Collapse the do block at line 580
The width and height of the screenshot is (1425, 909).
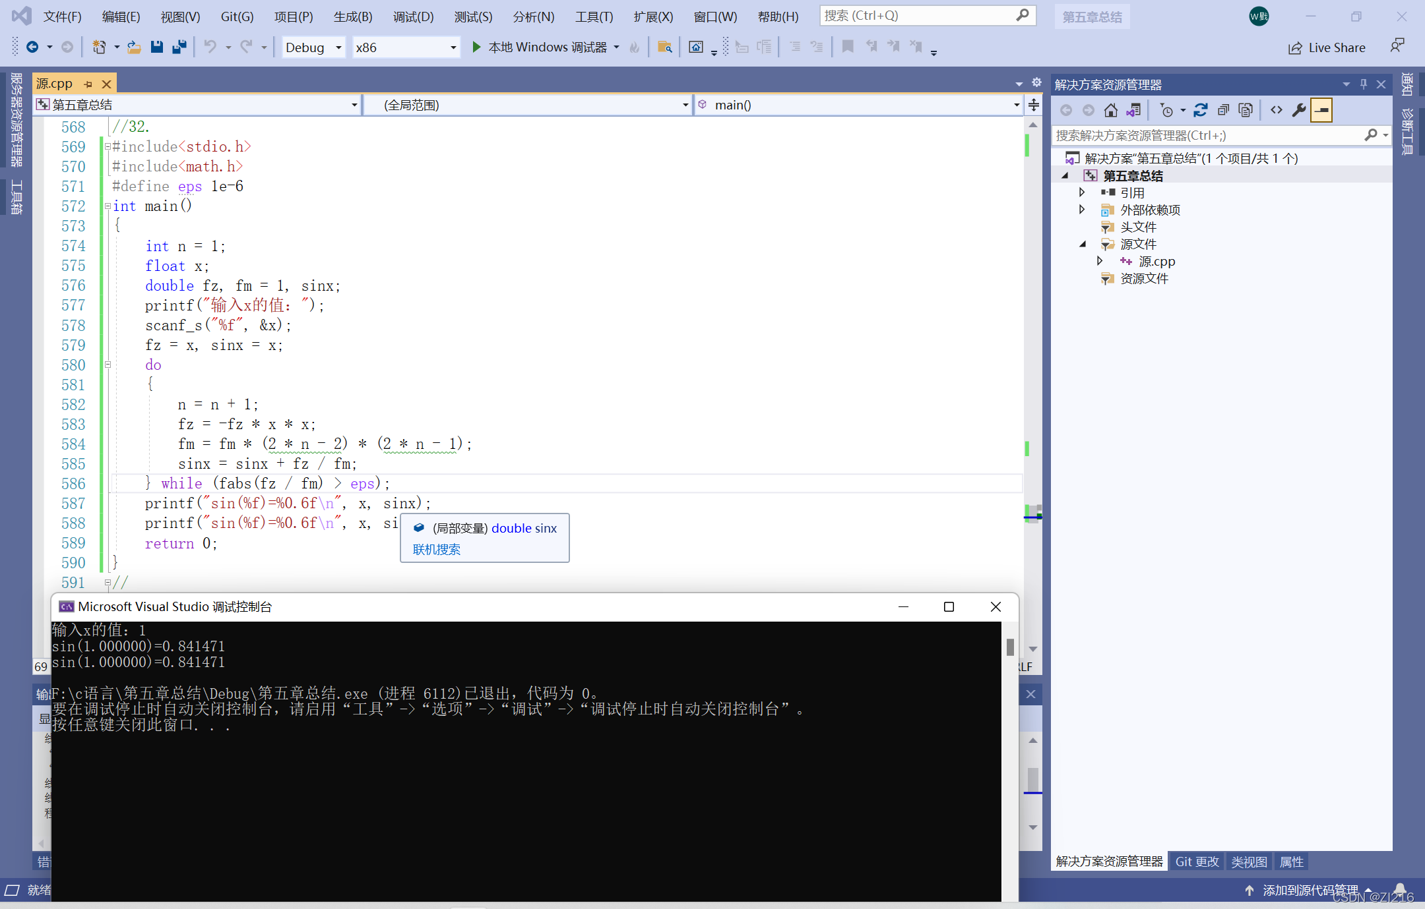pos(108,364)
